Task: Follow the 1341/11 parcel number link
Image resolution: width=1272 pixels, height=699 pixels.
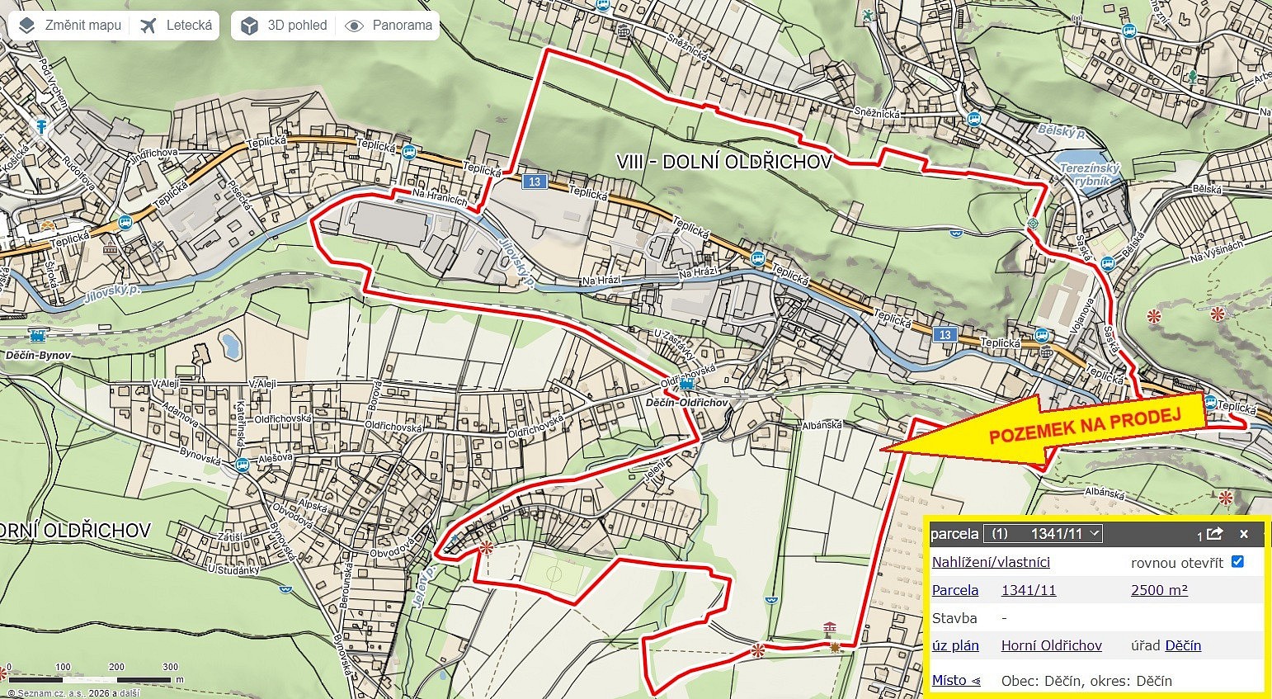Action: click(1029, 590)
